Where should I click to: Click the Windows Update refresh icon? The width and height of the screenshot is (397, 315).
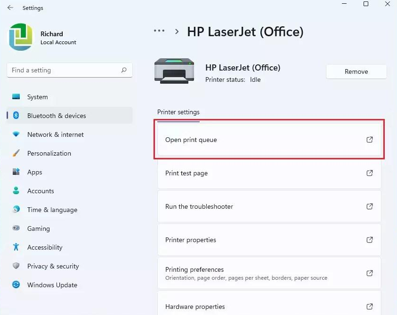coord(16,284)
